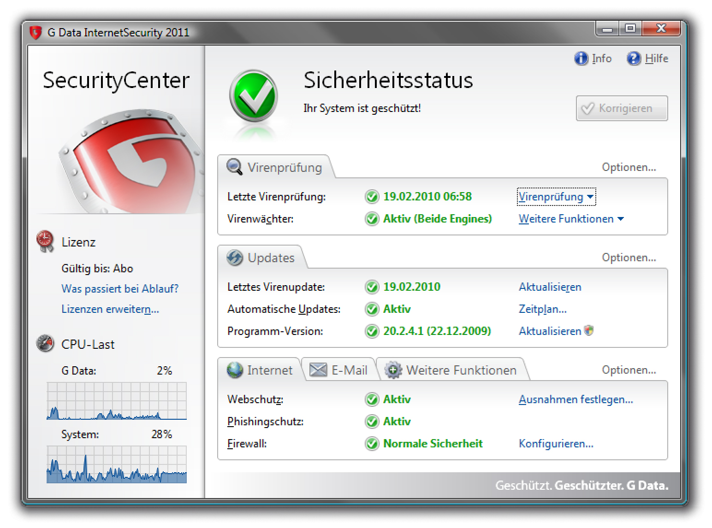Click the Info icon at top right
712x528 pixels.
click(x=581, y=59)
